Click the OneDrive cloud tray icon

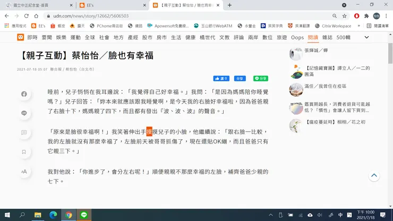[x=310, y=215]
